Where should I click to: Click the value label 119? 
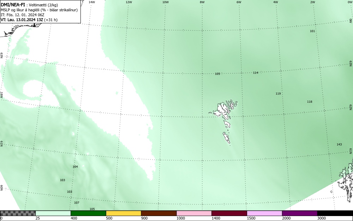278,94
